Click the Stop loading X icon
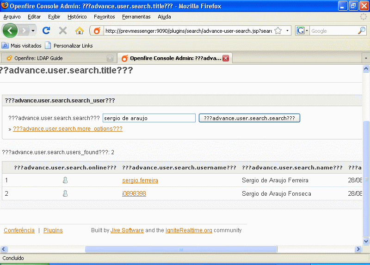 (x=63, y=30)
